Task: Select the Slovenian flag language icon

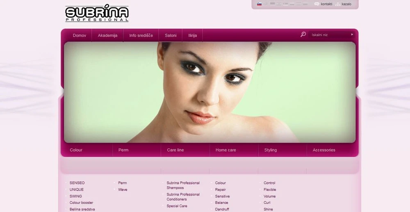Action: [x=259, y=4]
